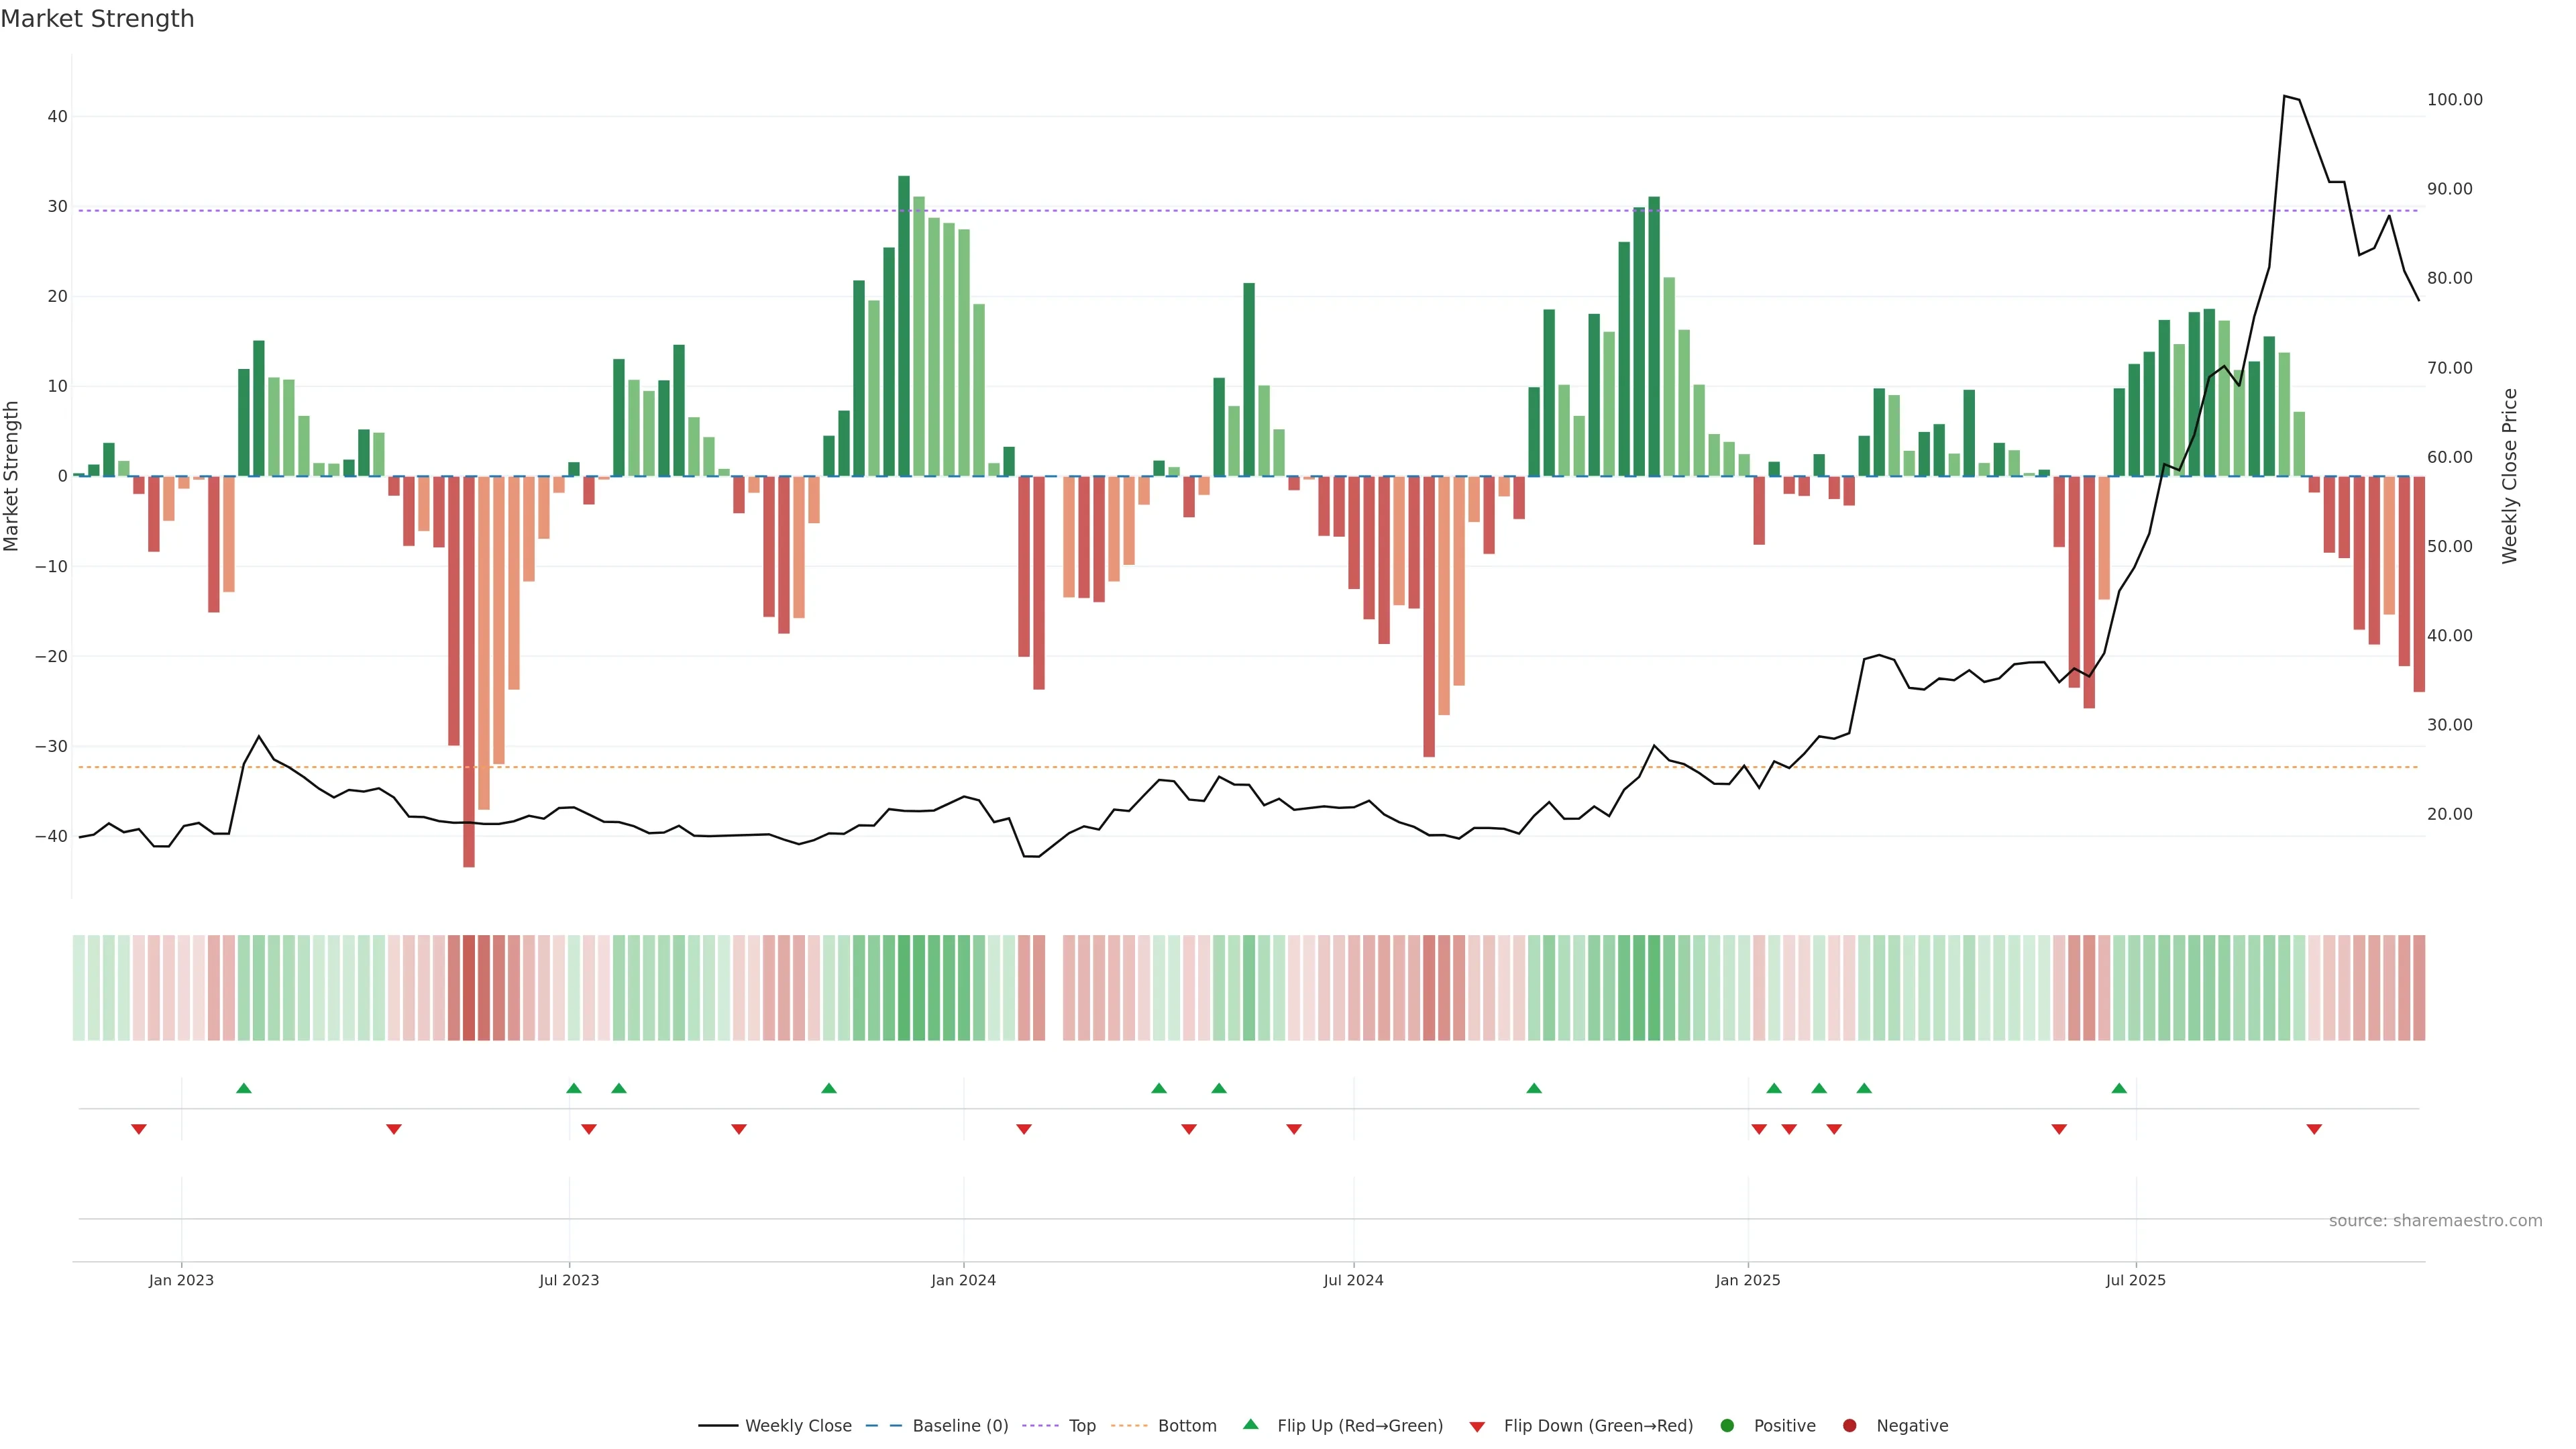Click the green Positive circle in legend
The image size is (2576, 1449).
coord(1727,1426)
